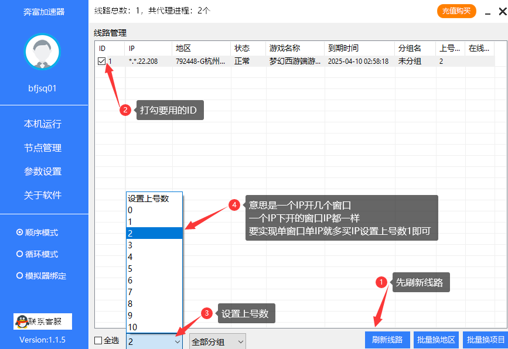The image size is (508, 349).
Task: Open the 全部分组 group dropdown
Action: [217, 341]
